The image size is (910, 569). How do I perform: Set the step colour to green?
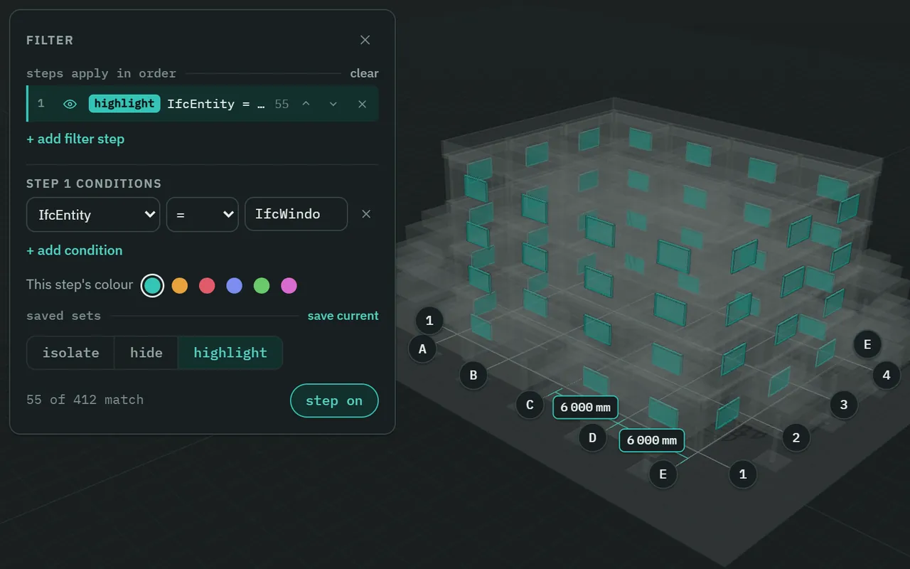coord(262,285)
